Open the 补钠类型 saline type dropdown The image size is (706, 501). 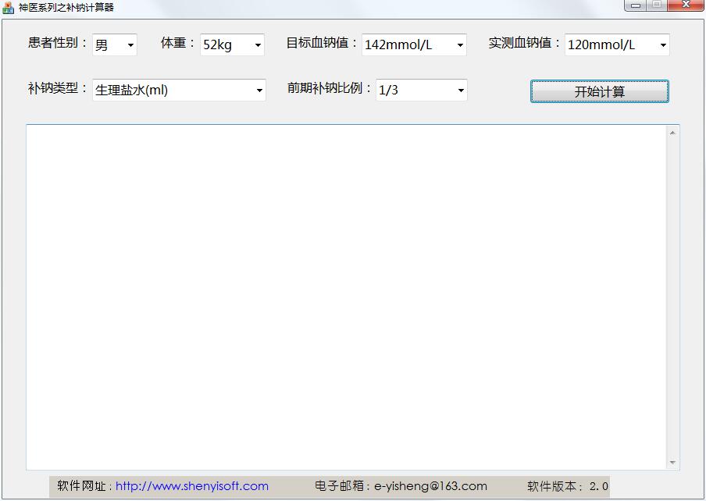pyautogui.click(x=259, y=90)
